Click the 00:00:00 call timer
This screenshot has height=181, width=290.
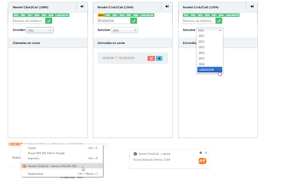point(108,58)
